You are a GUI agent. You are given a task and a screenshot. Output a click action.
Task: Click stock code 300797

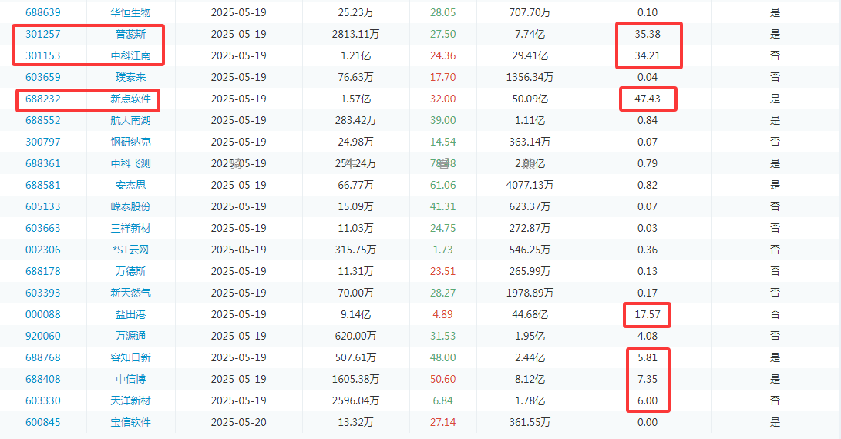(x=43, y=142)
